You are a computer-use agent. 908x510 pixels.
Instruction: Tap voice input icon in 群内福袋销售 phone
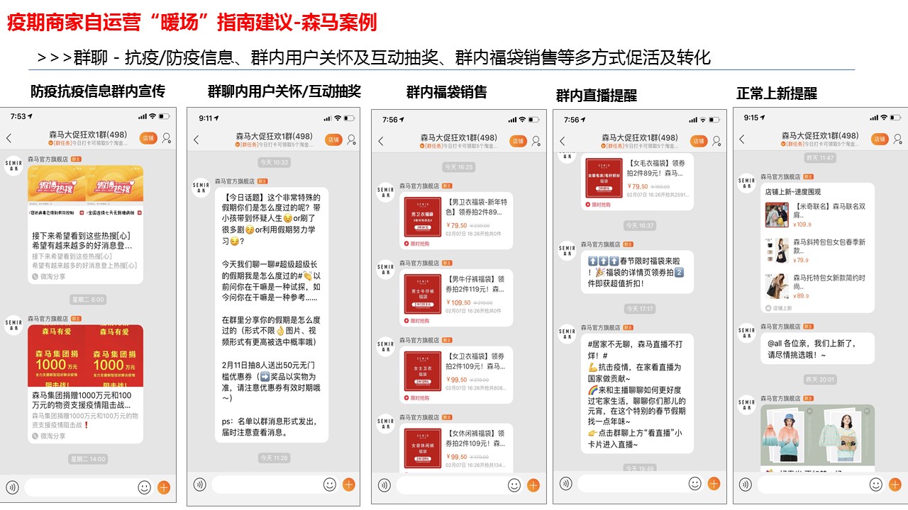[384, 485]
